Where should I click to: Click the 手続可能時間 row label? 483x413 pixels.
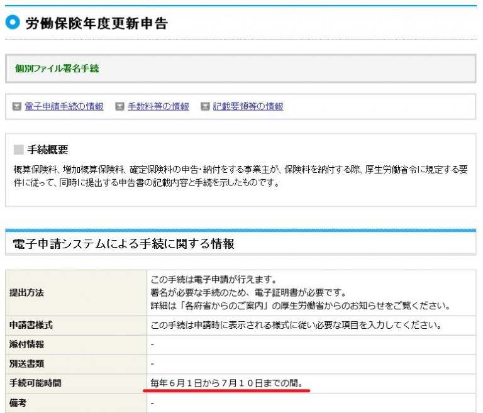click(35, 383)
